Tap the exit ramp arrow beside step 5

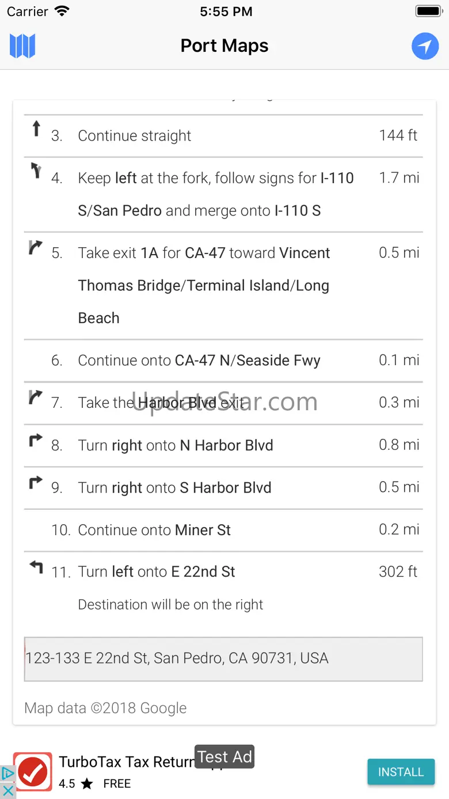36,247
